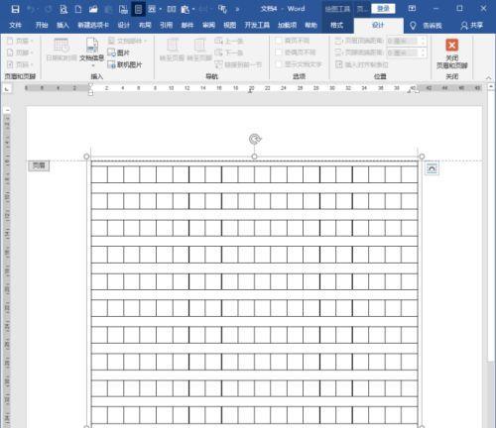The image size is (496, 428).
Task: Insert an online picture via 联机图片
Action: (x=125, y=64)
